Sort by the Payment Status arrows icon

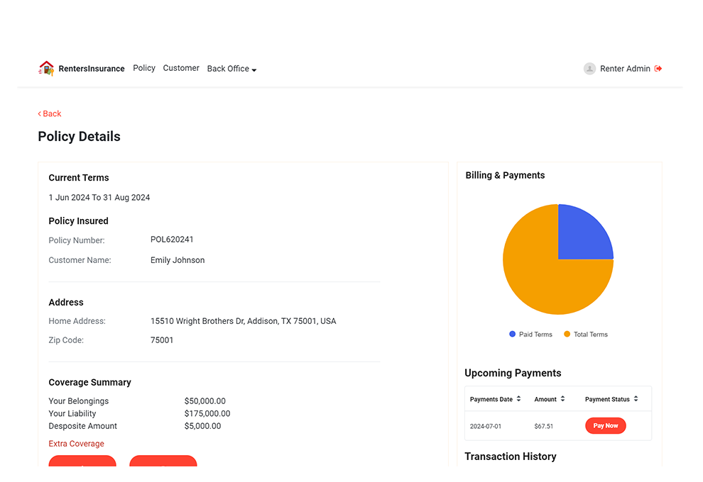pos(636,399)
